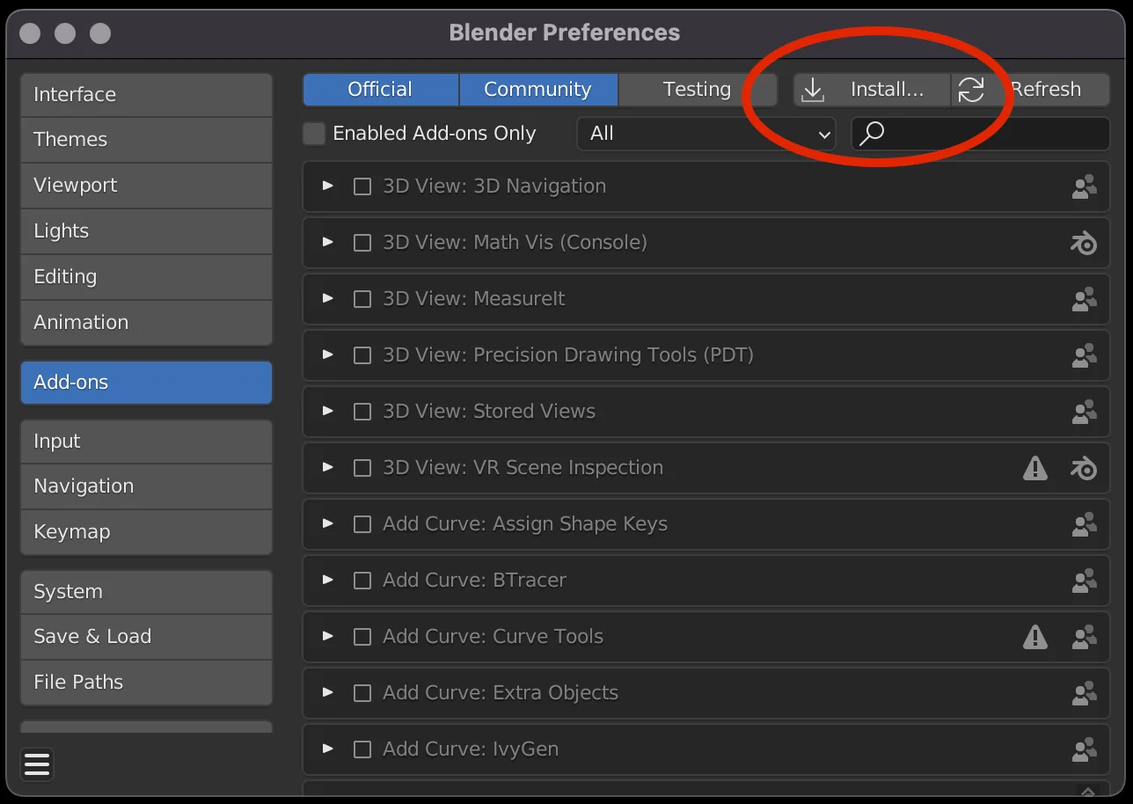
Task: Enable the Assign Shape Keys checkbox
Action: coord(362,524)
